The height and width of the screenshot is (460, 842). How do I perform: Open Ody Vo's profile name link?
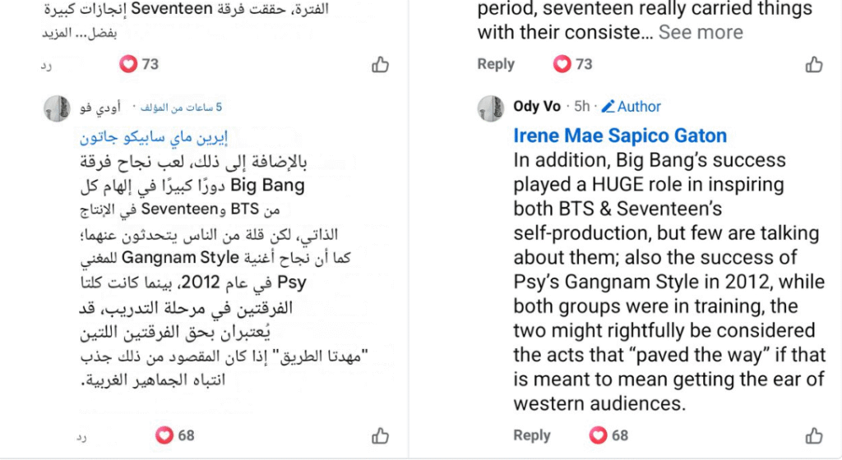(536, 106)
